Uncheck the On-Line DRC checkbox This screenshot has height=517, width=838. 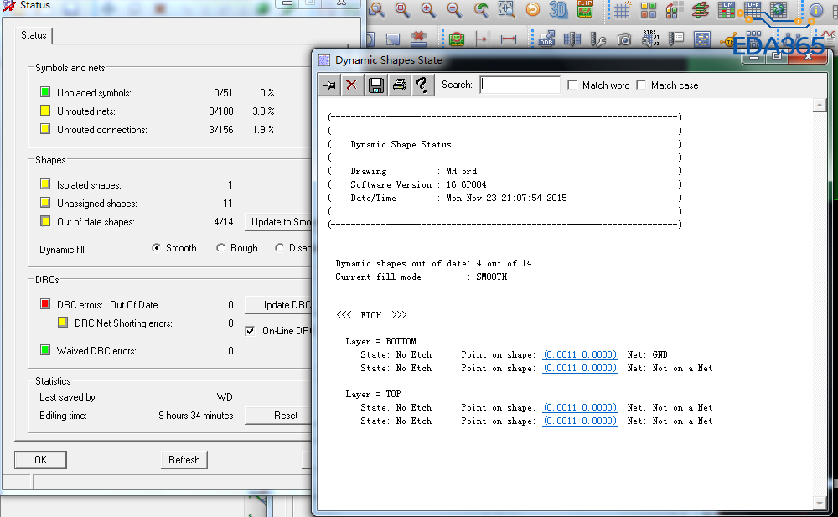(250, 331)
